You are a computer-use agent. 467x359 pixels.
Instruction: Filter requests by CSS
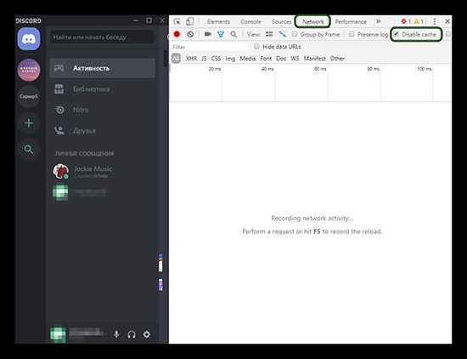pyautogui.click(x=216, y=59)
